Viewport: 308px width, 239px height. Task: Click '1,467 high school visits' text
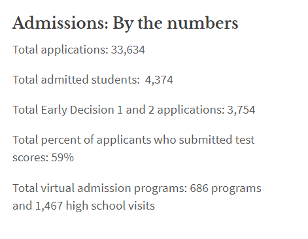click(x=95, y=206)
